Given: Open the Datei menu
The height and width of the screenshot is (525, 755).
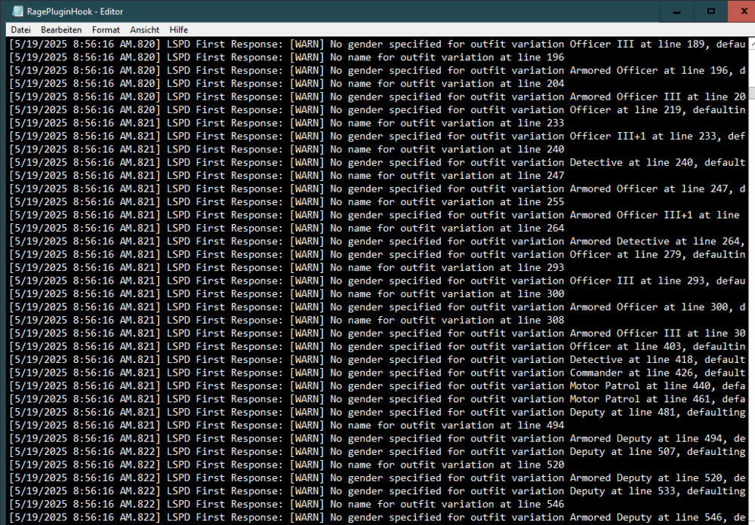Looking at the screenshot, I should [x=20, y=29].
